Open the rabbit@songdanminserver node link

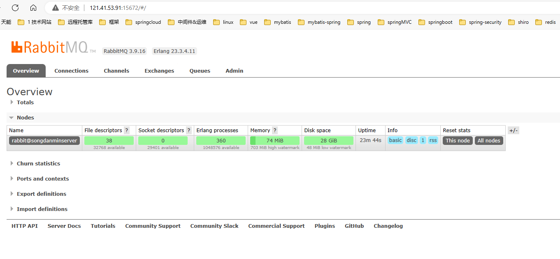click(44, 140)
